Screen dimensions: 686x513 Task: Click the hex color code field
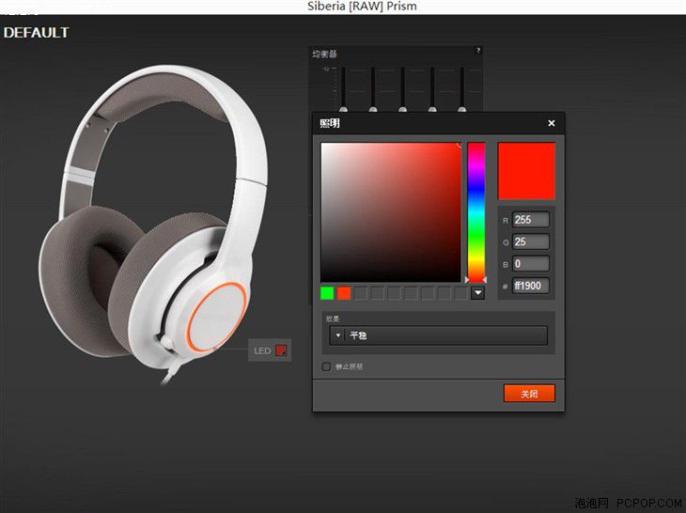coord(531,286)
